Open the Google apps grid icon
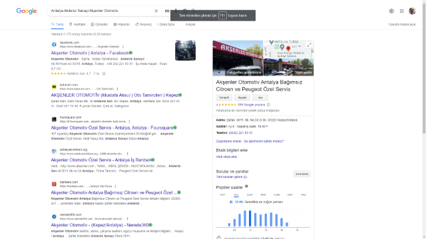Image resolution: width=426 pixels, height=239 pixels. click(x=401, y=11)
